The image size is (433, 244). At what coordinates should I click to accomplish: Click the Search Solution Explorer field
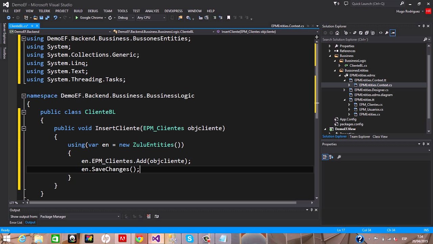point(375,40)
